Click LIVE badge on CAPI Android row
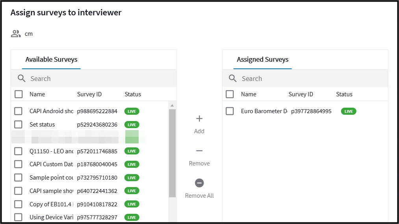The image size is (399, 224). [132, 111]
